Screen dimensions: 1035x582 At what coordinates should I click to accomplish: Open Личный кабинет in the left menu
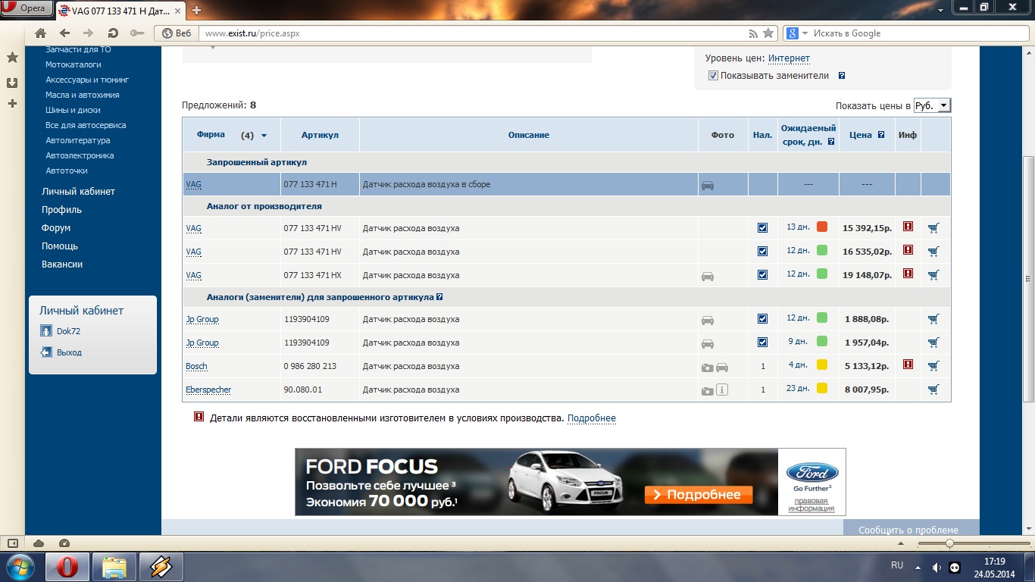[79, 192]
